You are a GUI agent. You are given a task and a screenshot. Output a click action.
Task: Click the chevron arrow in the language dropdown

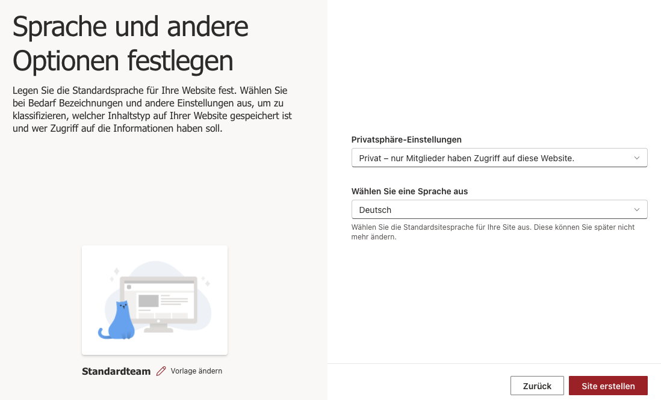(x=637, y=209)
